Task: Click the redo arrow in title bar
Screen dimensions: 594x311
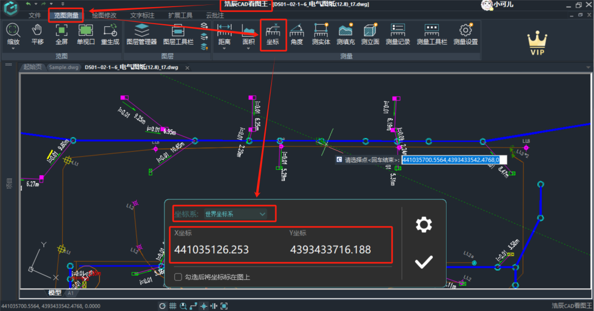Action: (x=43, y=4)
